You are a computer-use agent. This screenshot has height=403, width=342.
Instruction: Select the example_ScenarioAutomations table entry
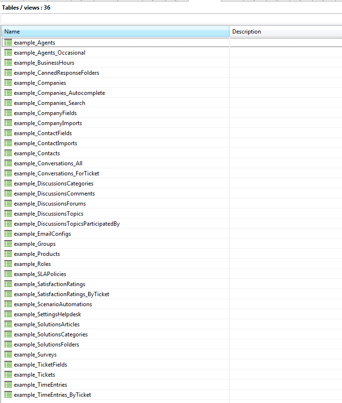point(53,304)
